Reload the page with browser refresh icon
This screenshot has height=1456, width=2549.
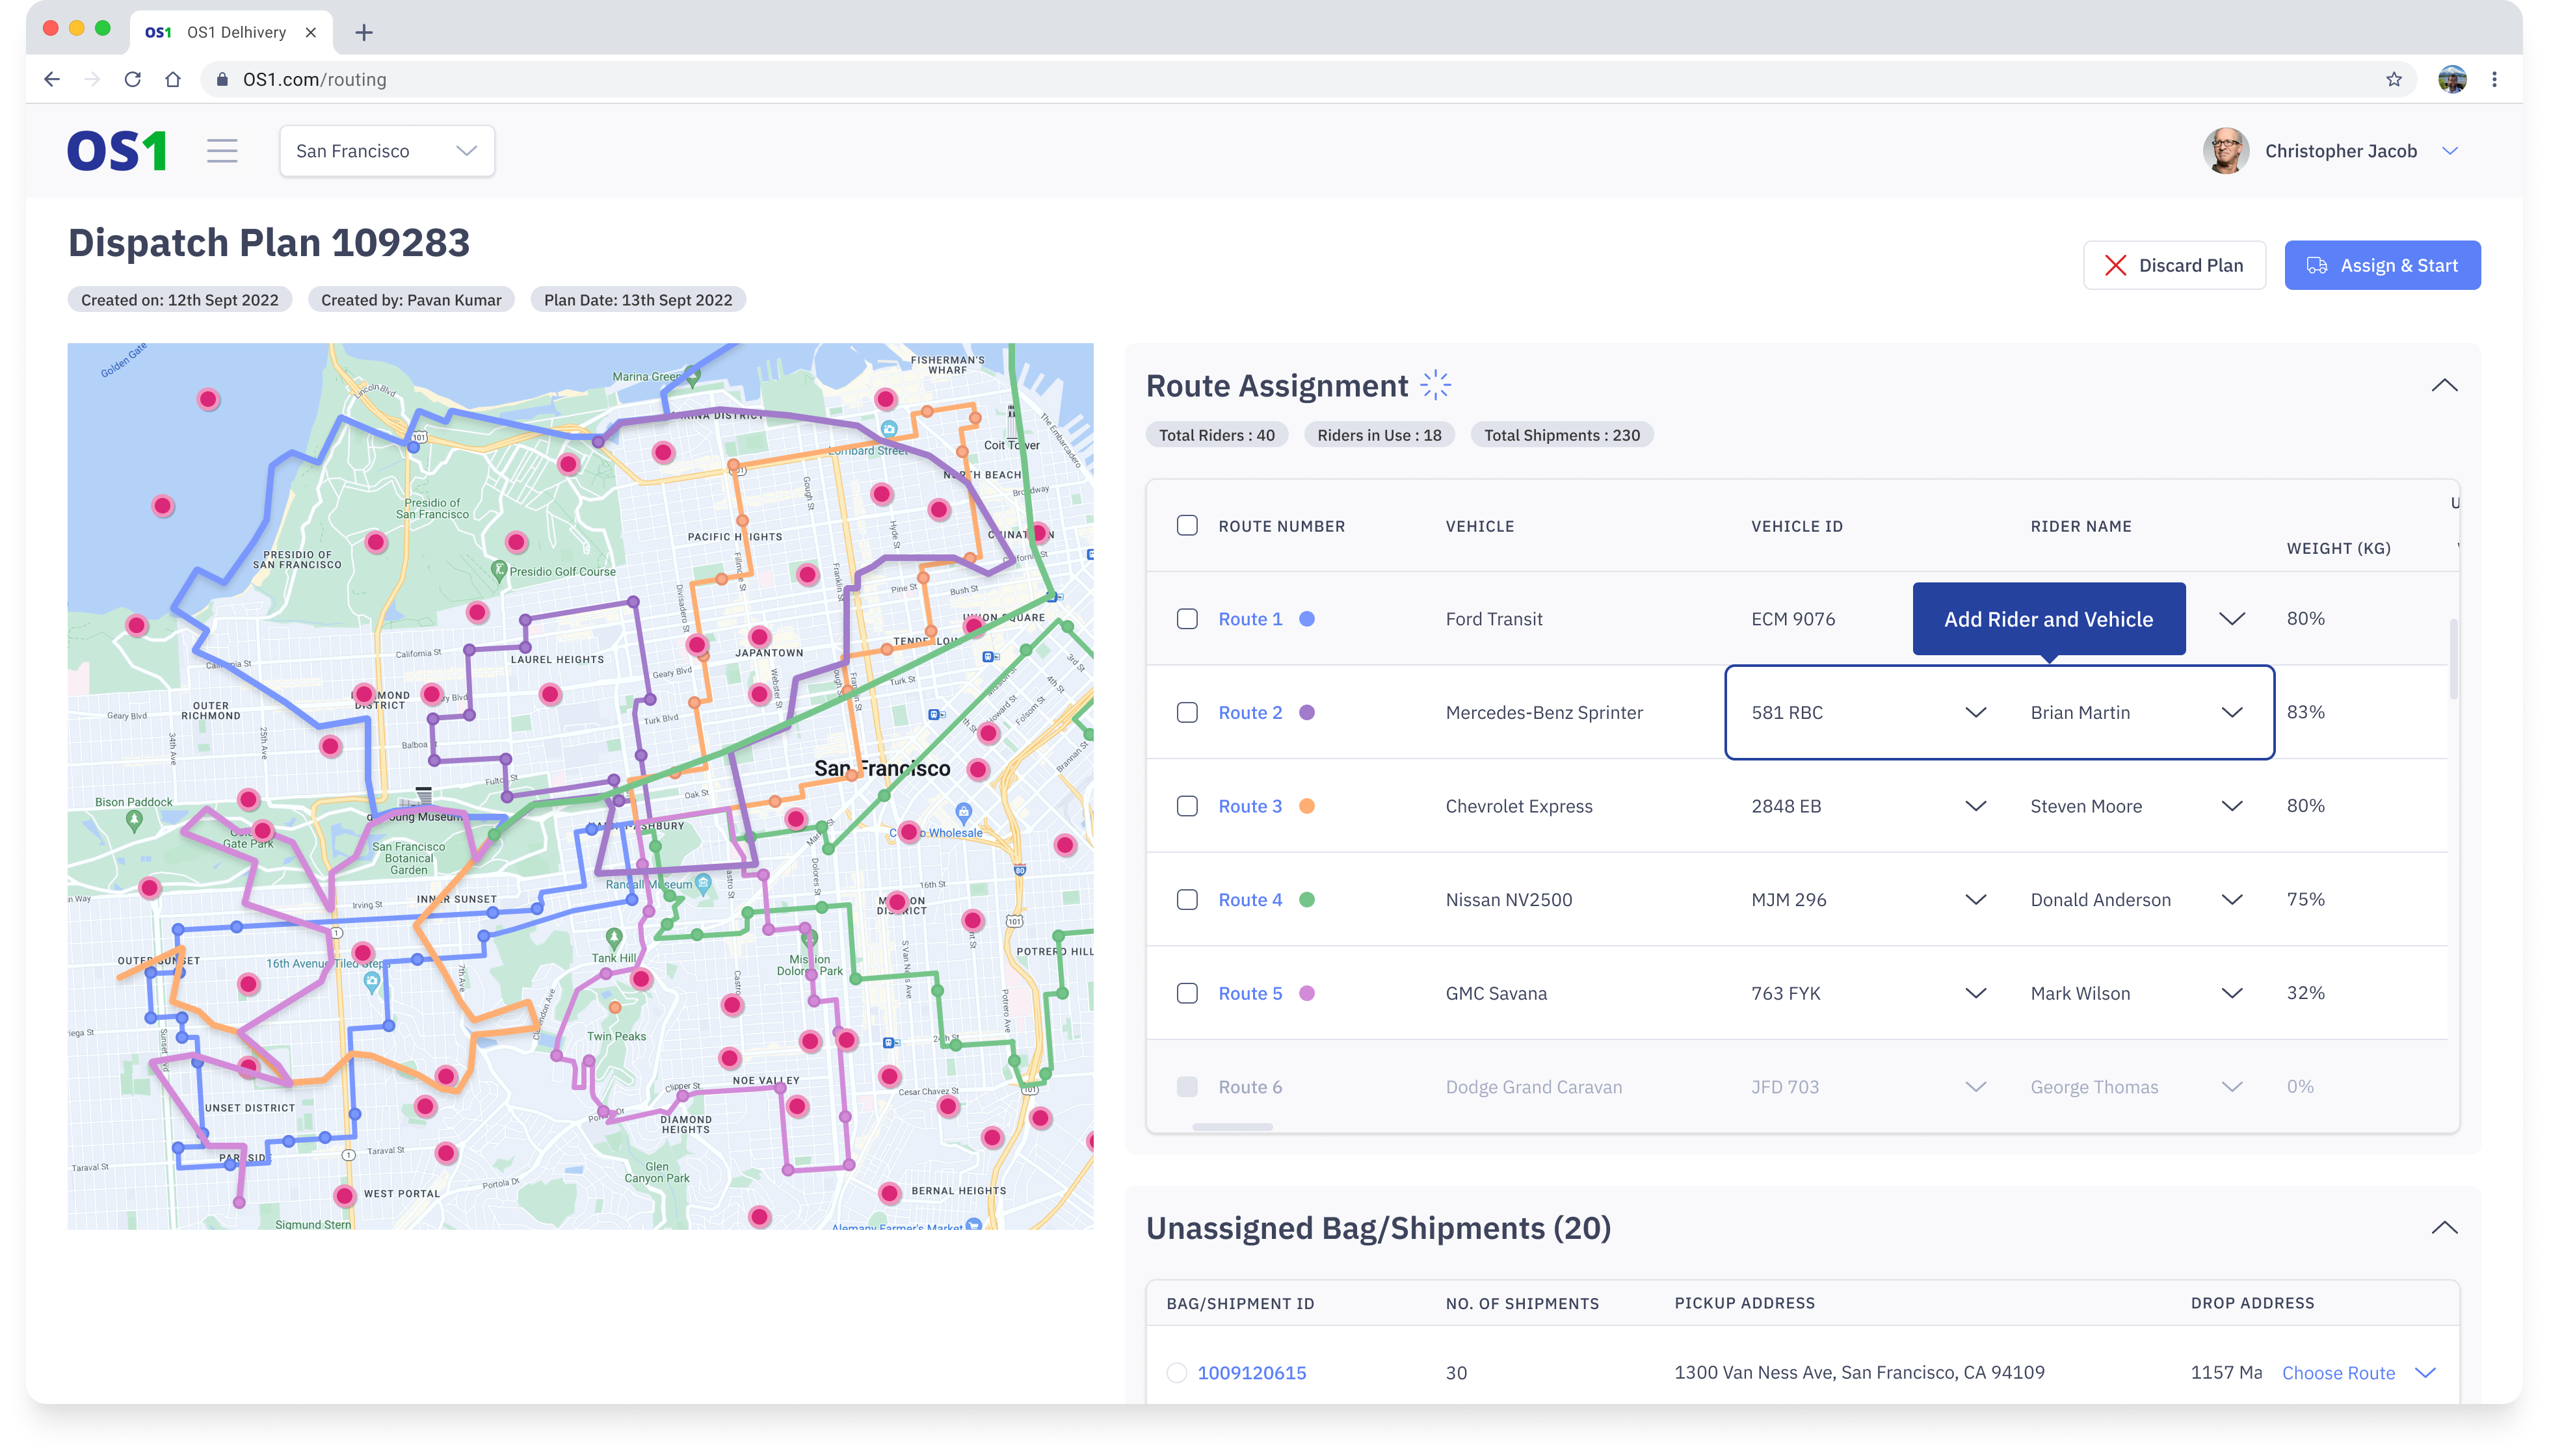132,79
